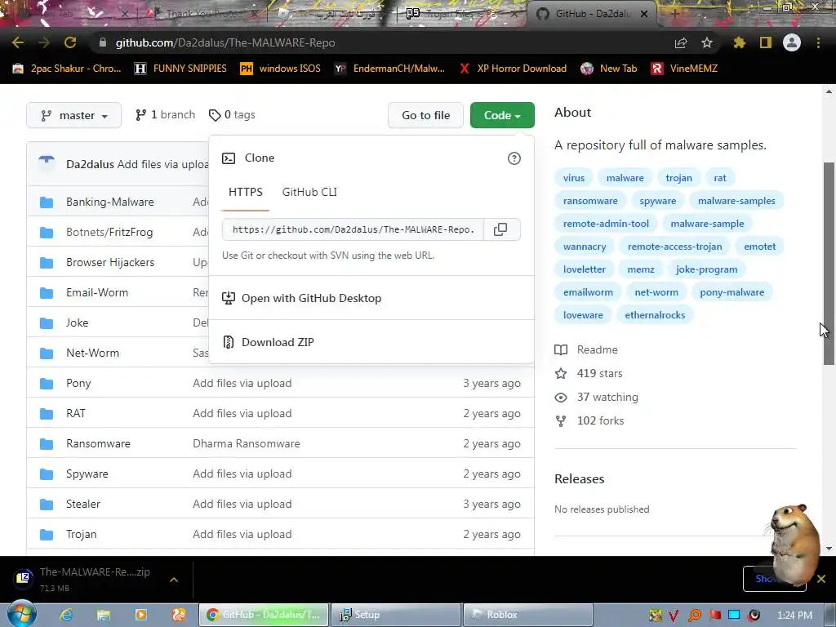
Task: Click the Ransomware folder icon
Action: click(47, 443)
